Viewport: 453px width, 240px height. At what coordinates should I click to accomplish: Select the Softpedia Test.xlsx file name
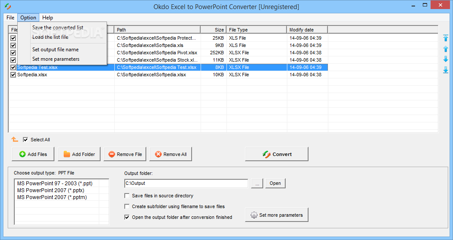pos(37,67)
